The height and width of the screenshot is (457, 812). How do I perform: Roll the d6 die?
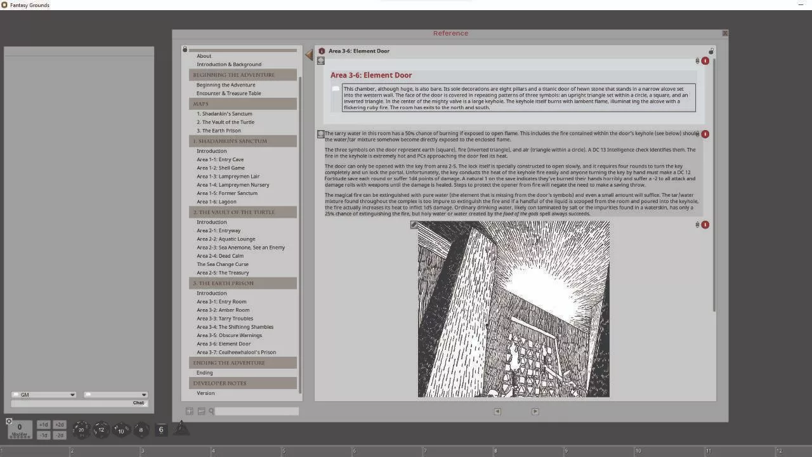161,430
